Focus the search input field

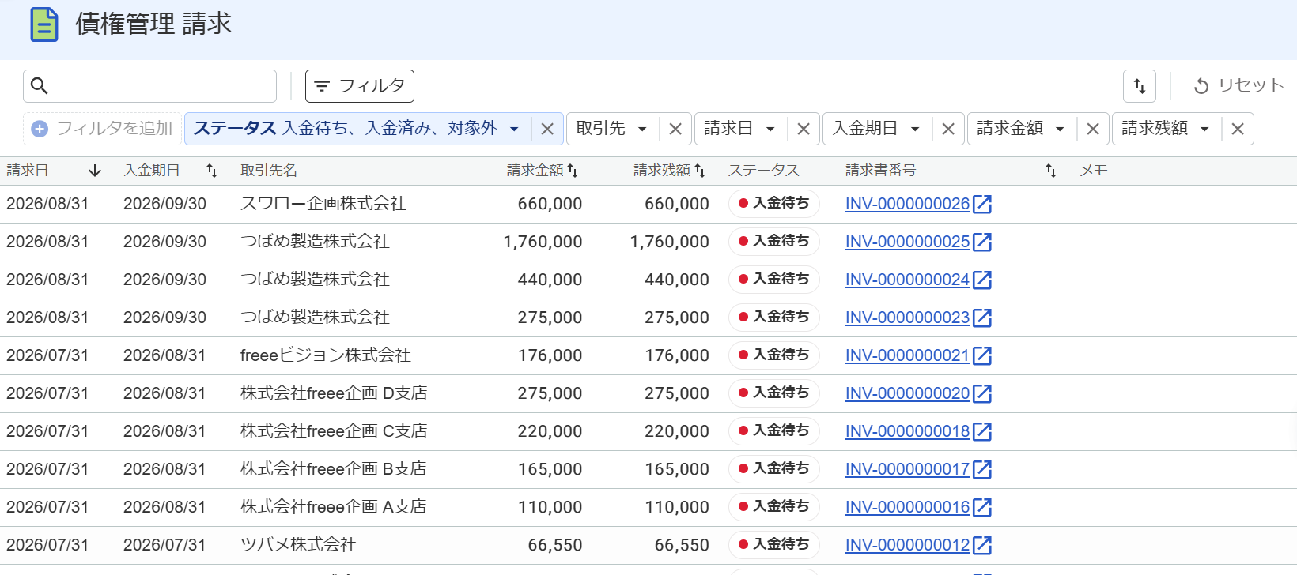click(149, 86)
